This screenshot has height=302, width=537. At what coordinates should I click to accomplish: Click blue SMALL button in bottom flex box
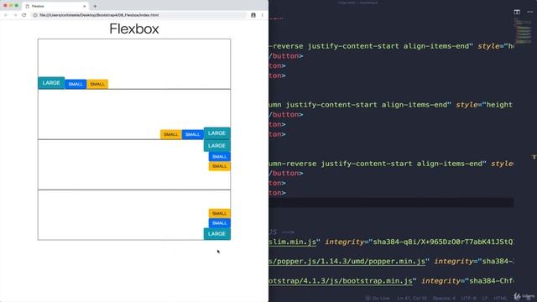tap(220, 223)
